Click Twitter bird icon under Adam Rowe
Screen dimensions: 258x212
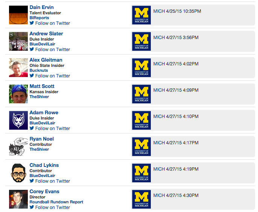[32, 129]
